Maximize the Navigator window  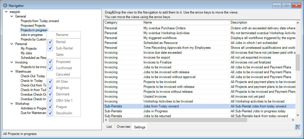(287, 5)
